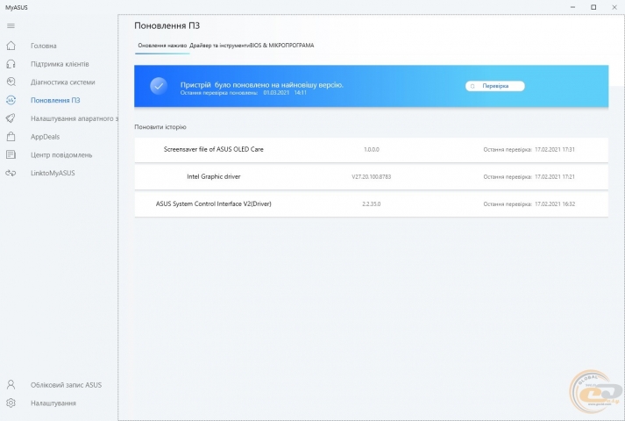Open Центр повідомлень
The width and height of the screenshot is (625, 421).
[61, 155]
